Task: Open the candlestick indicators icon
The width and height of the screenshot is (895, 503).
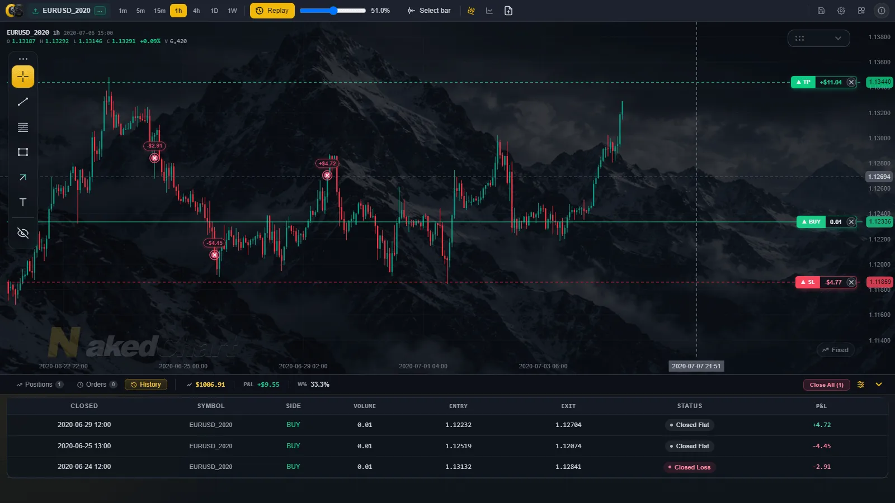Action: coord(471,11)
